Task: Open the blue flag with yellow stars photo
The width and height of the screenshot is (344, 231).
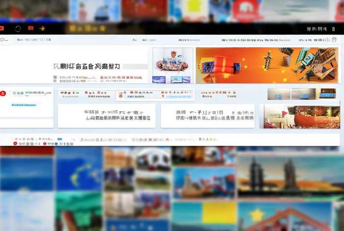Action: tap(80, 169)
